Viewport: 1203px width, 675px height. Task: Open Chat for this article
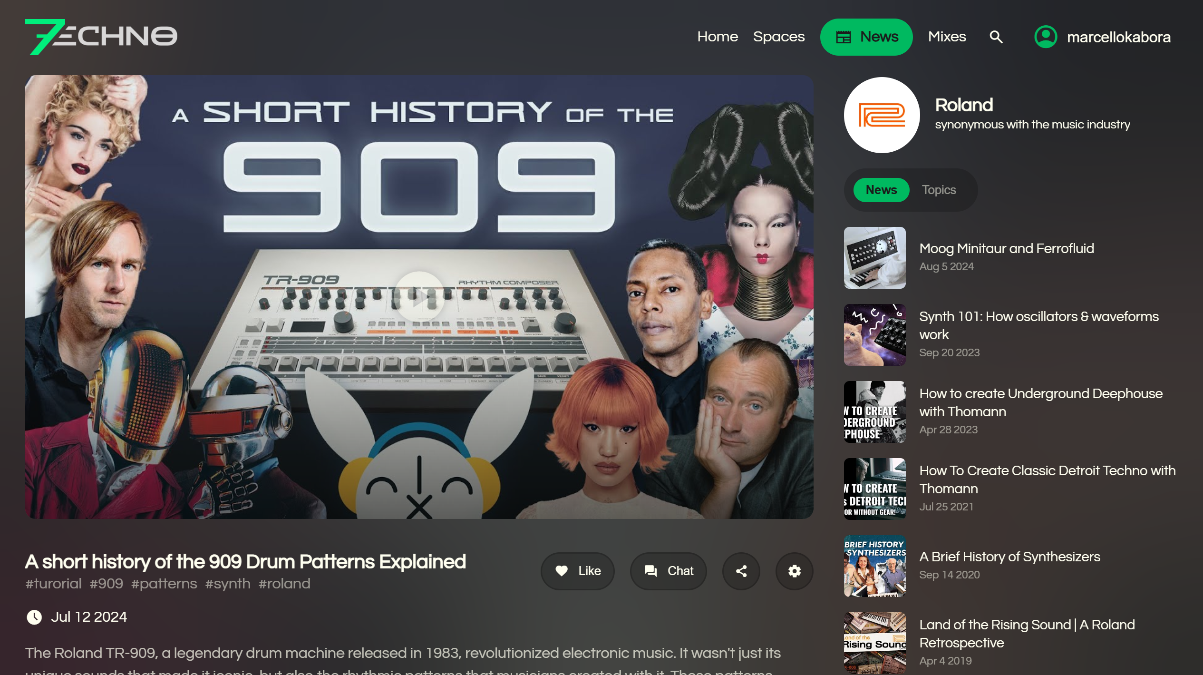pos(668,571)
